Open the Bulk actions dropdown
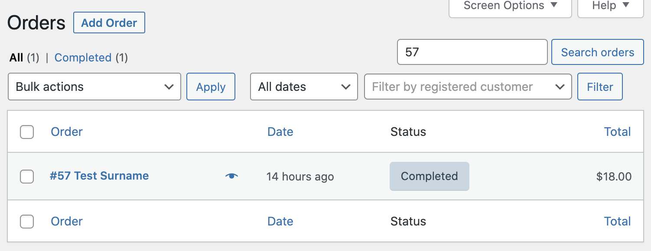Screen dimensions: 651x251 (94, 87)
